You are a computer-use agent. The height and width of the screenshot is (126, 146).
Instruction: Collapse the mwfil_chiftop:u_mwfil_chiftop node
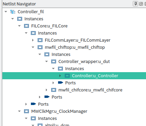[33, 47]
